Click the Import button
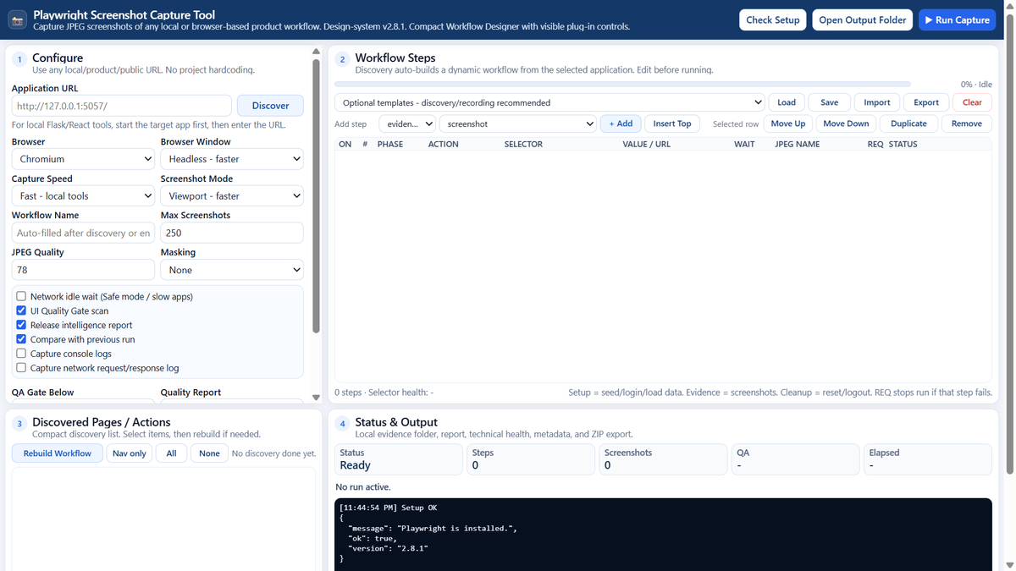This screenshot has height=571, width=1016. tap(877, 102)
